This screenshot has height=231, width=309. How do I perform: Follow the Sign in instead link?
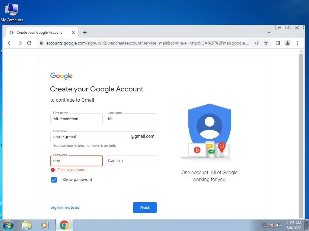(x=65, y=208)
